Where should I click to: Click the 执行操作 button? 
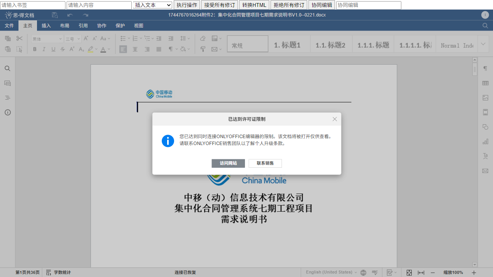[187, 5]
